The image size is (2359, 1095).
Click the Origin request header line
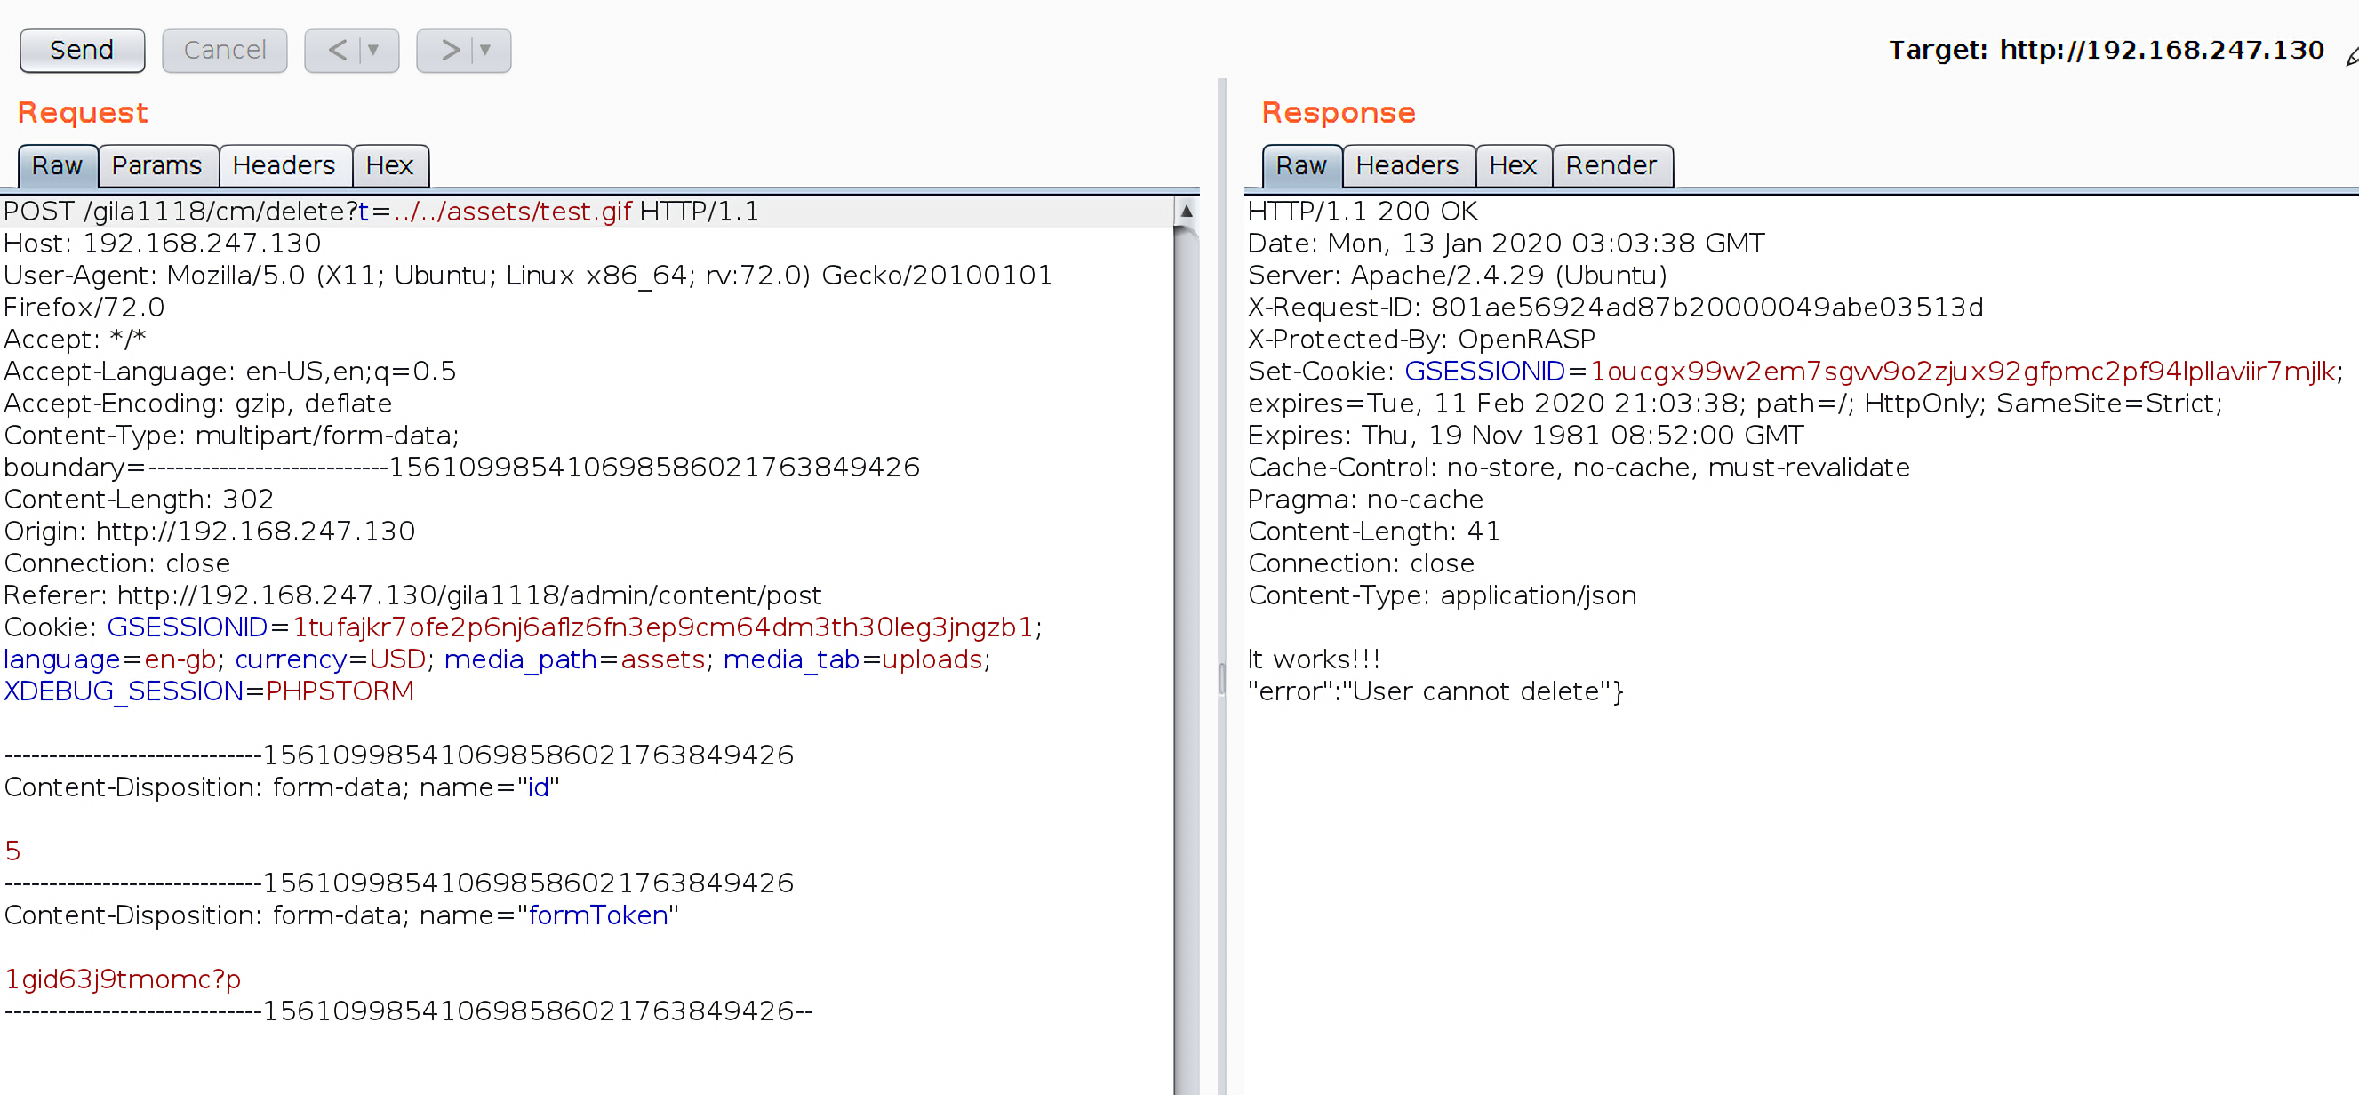[x=210, y=531]
